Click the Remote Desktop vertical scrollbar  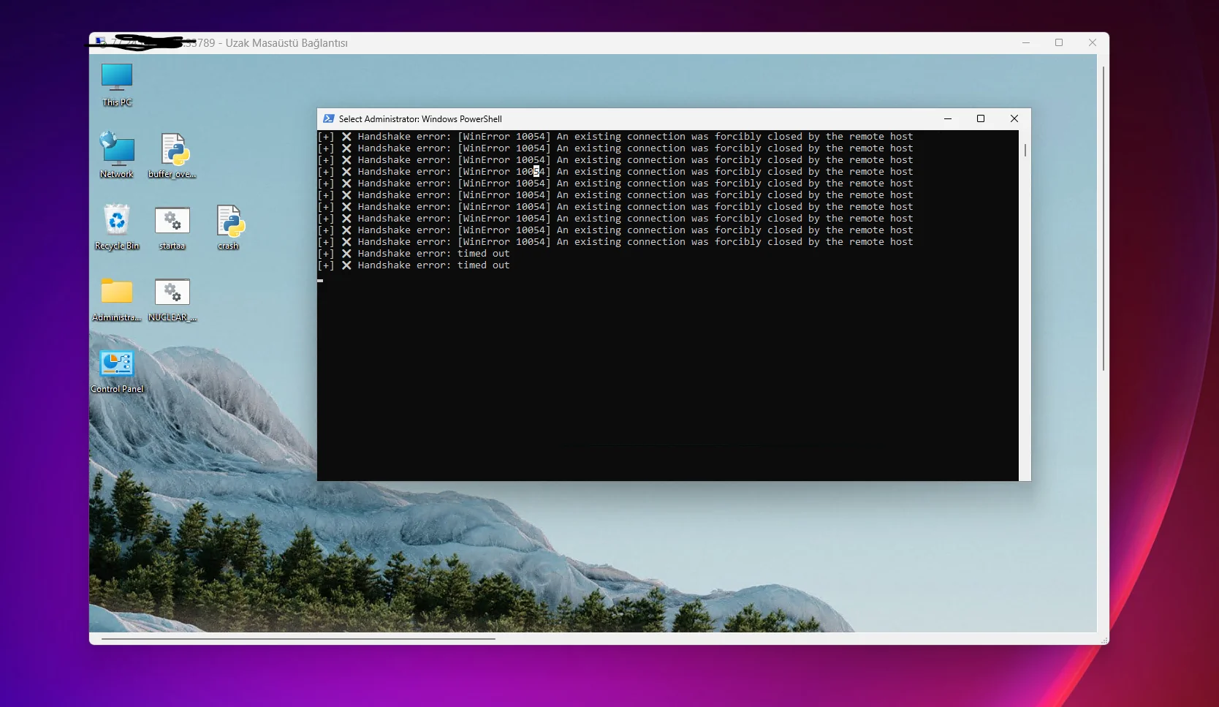point(1103,219)
